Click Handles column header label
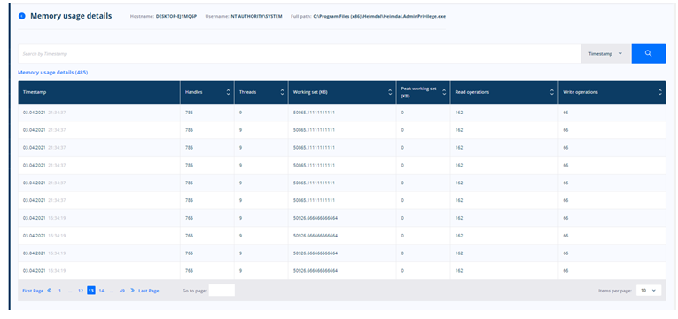678x319 pixels. (194, 92)
